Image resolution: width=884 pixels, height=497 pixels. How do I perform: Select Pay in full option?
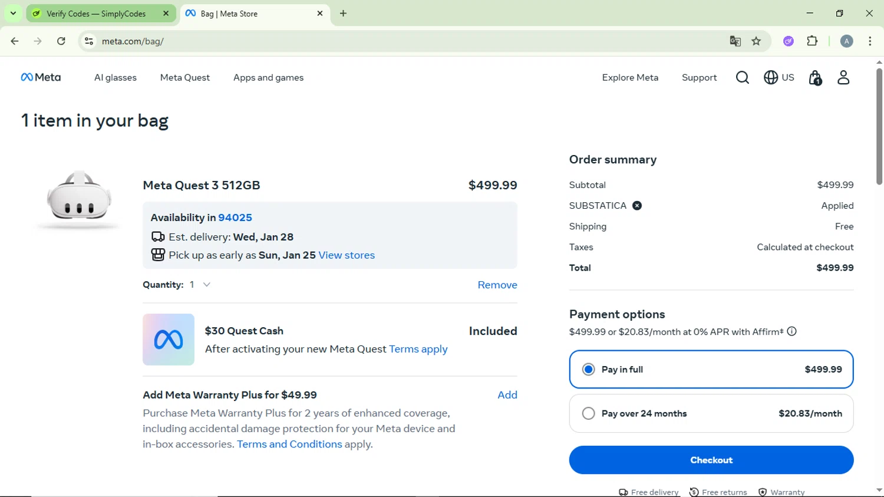coord(711,370)
